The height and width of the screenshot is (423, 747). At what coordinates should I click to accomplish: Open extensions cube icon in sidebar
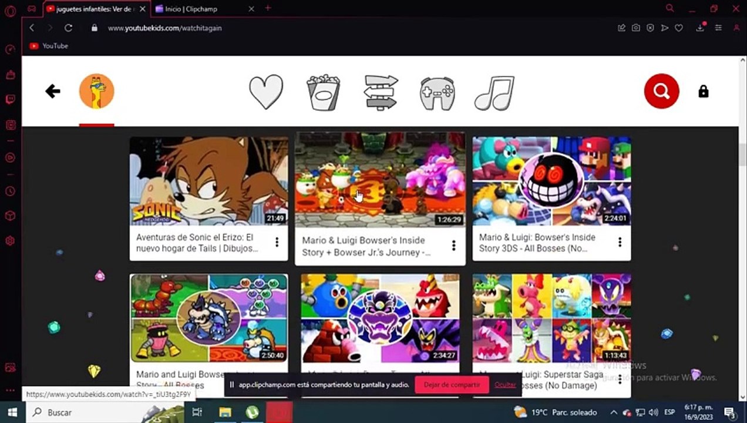tap(10, 216)
